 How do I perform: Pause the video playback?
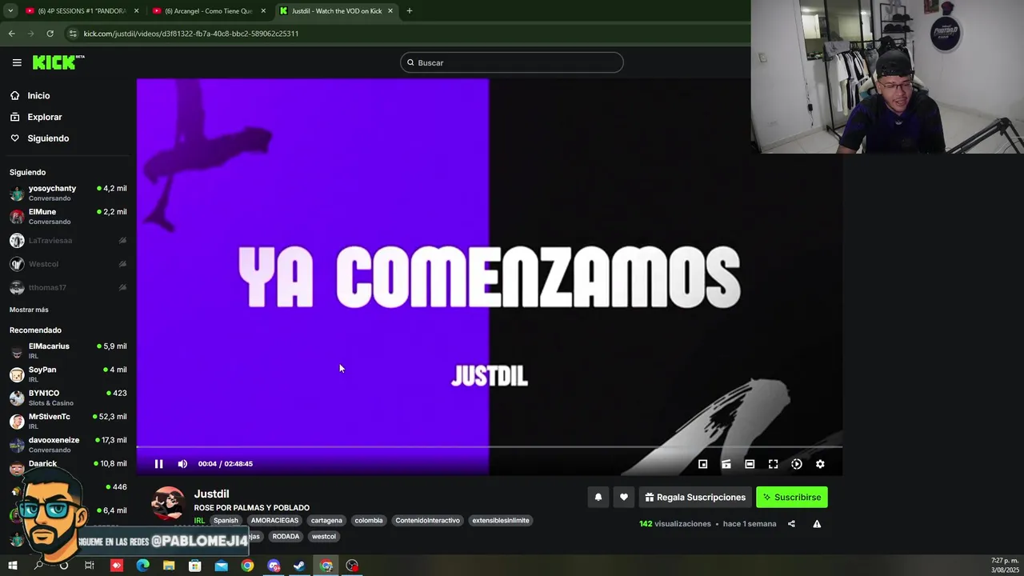pyautogui.click(x=158, y=464)
